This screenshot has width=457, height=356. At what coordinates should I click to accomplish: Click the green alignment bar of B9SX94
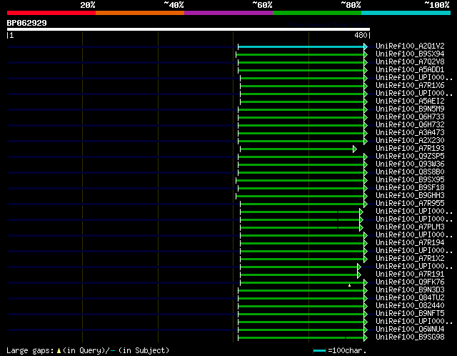pos(300,54)
